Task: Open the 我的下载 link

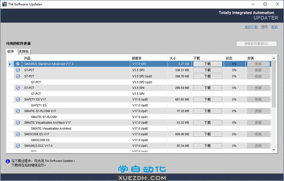Action: pos(251,27)
